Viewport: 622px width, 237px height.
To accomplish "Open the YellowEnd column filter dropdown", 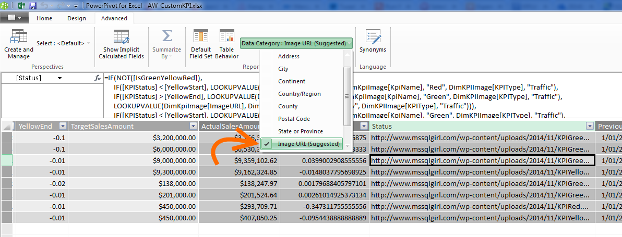I will coord(63,126).
